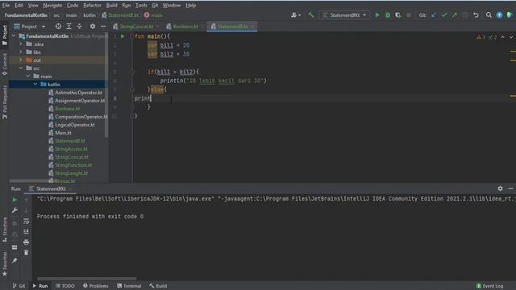
Task: Open run configuration wrench in Run panel
Action: 15,210
